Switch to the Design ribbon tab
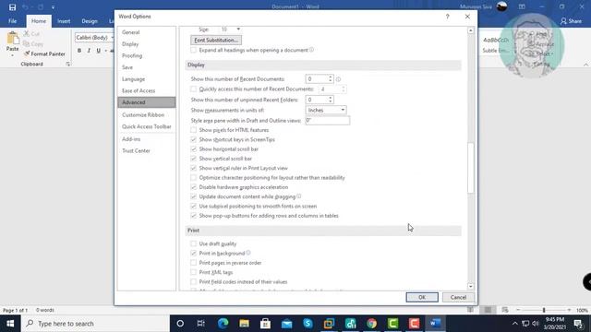Screen dimensions: 591x332 [x=90, y=21]
